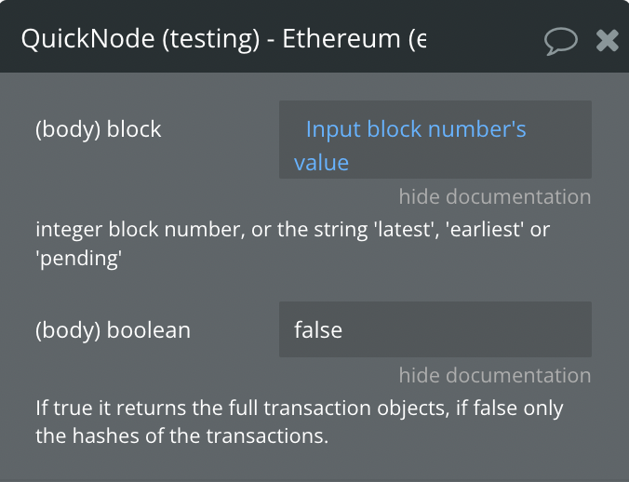Hide documentation under the boolean field

pos(495,375)
